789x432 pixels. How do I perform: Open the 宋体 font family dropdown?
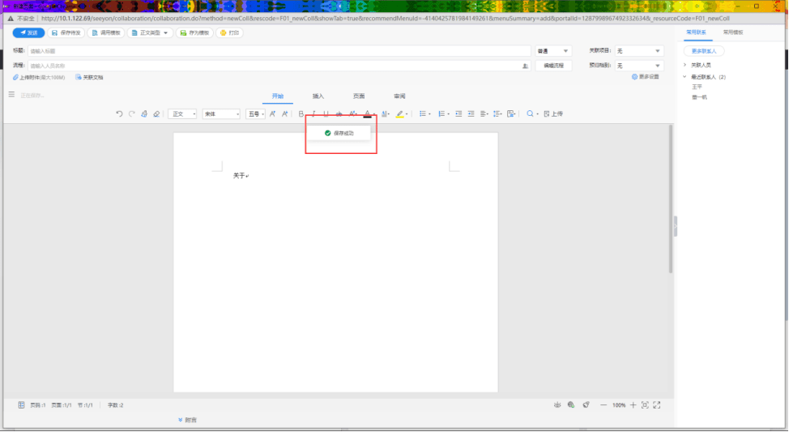(221, 113)
